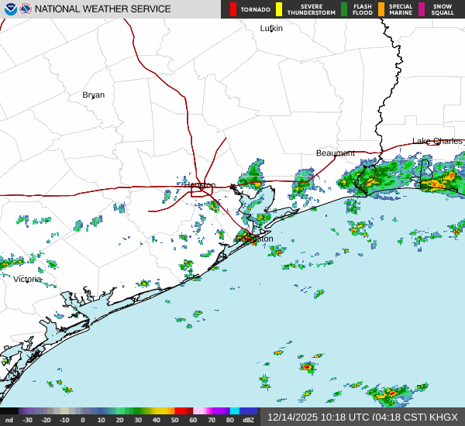Click the Tornado legend label text
465x426 pixels.
point(255,9)
